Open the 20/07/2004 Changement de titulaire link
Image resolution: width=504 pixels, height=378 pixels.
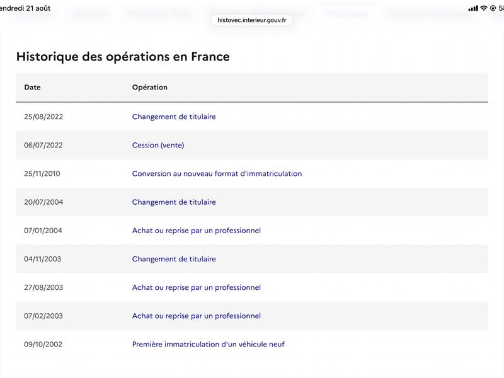pos(174,202)
